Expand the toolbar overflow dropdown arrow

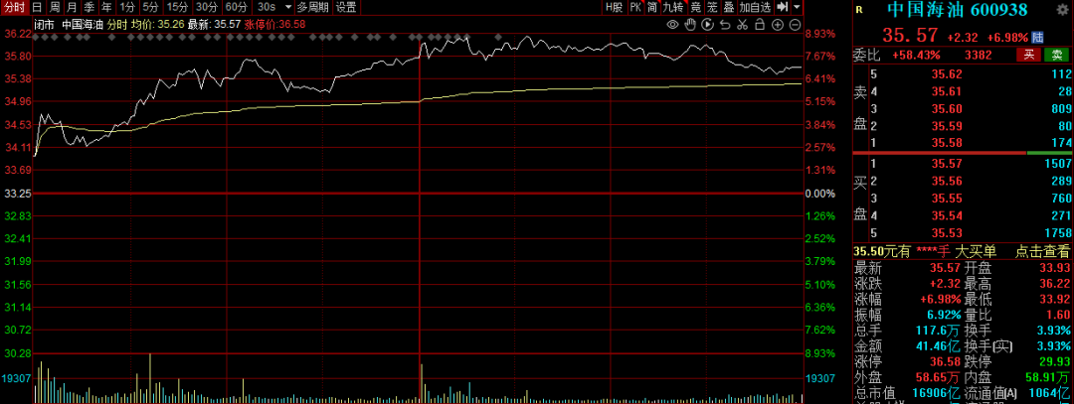pyautogui.click(x=798, y=7)
